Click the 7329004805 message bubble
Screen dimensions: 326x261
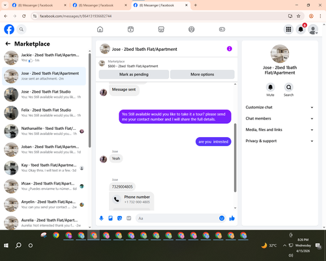pyautogui.click(x=123, y=187)
